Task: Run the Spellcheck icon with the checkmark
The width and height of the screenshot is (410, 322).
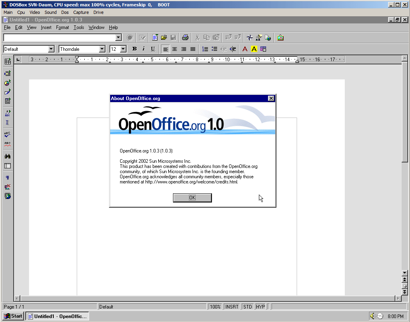Action: click(x=8, y=135)
